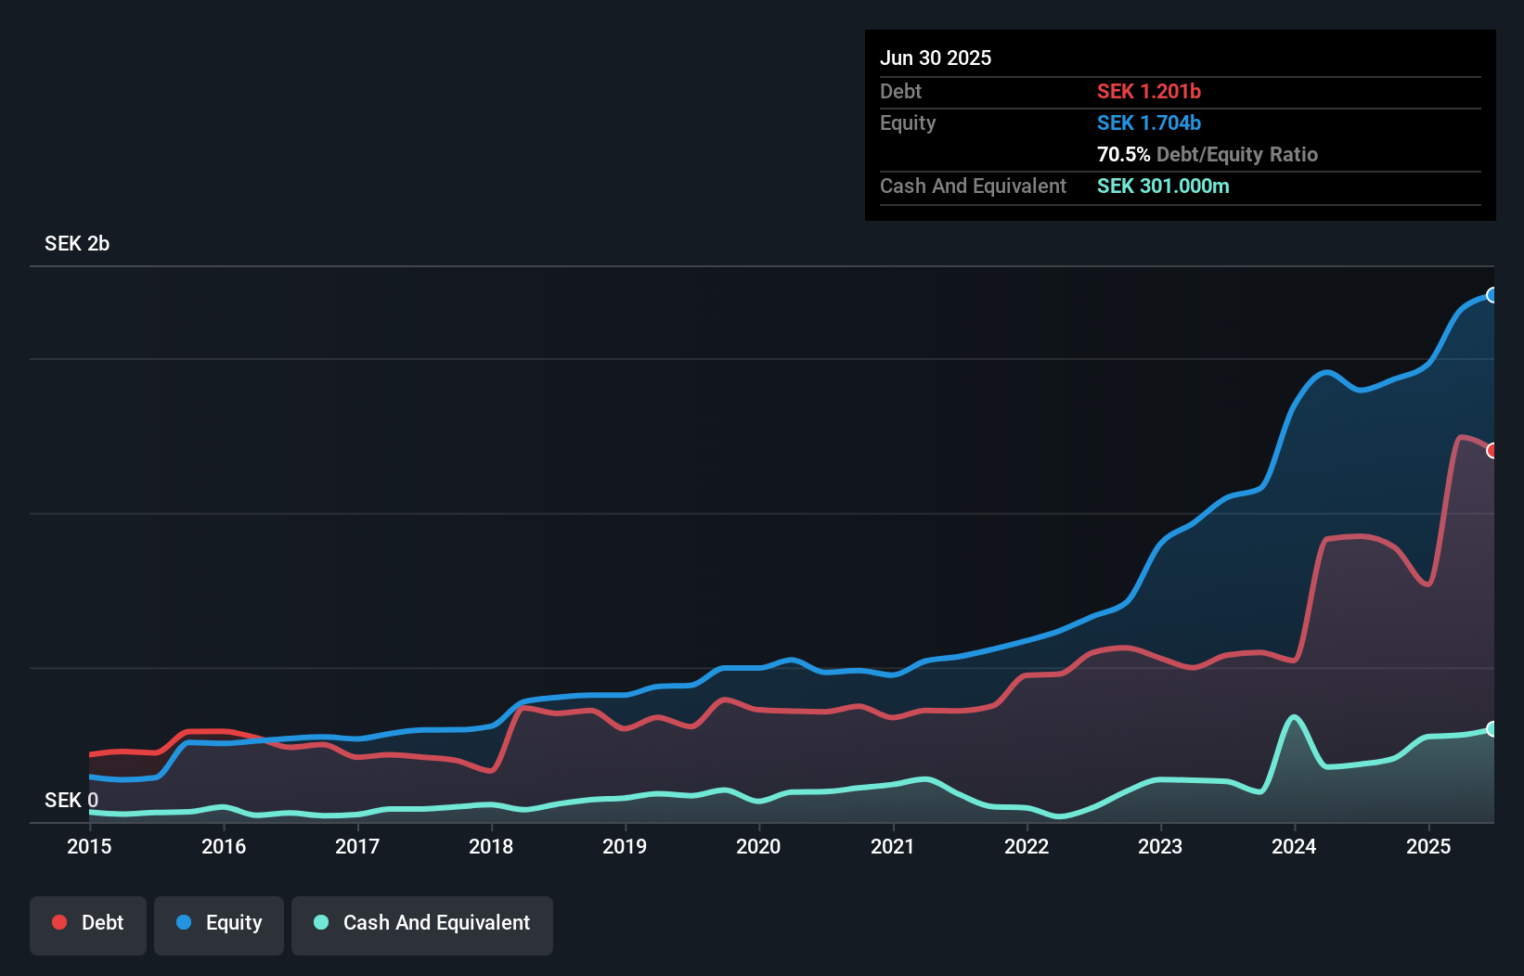The height and width of the screenshot is (976, 1524).
Task: Select the 2020 x-axis label
Action: click(x=758, y=846)
